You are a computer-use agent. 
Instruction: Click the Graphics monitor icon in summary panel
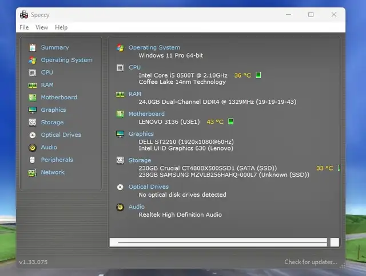(x=120, y=134)
